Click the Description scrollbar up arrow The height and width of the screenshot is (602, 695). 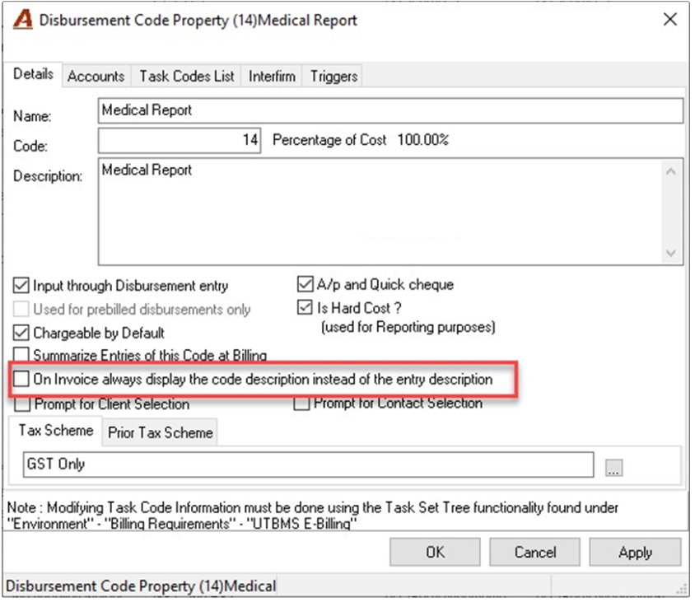670,171
